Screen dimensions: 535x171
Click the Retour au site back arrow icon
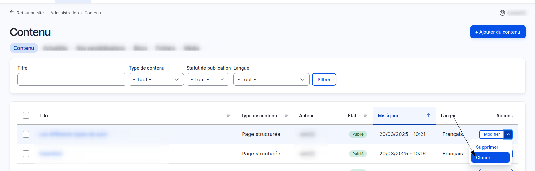point(12,12)
